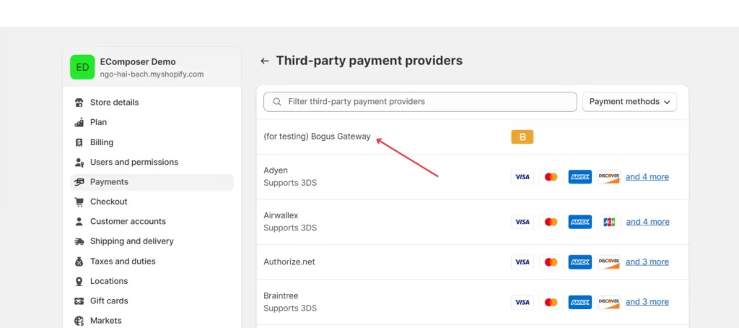
Task: Click the Filter third-party payment providers field
Action: tap(426, 102)
